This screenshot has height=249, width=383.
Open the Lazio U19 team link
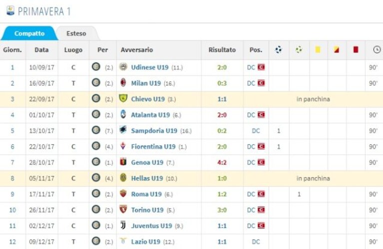pos(146,242)
